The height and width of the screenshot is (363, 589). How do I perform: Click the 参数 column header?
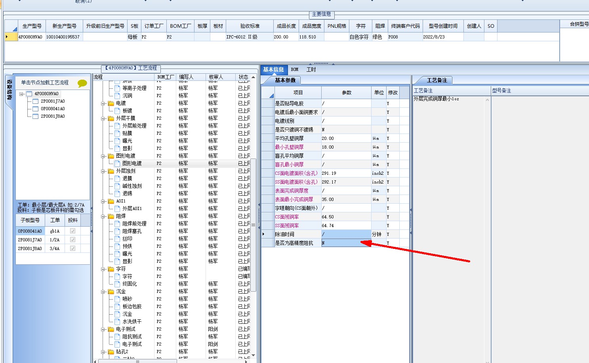pos(347,92)
